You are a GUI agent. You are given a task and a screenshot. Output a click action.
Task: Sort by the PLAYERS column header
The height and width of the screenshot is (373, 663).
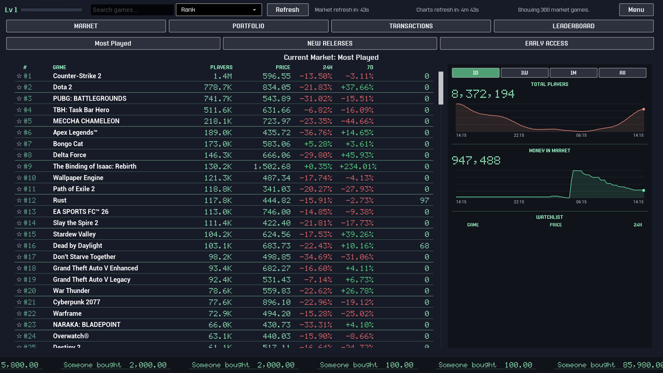click(x=221, y=67)
